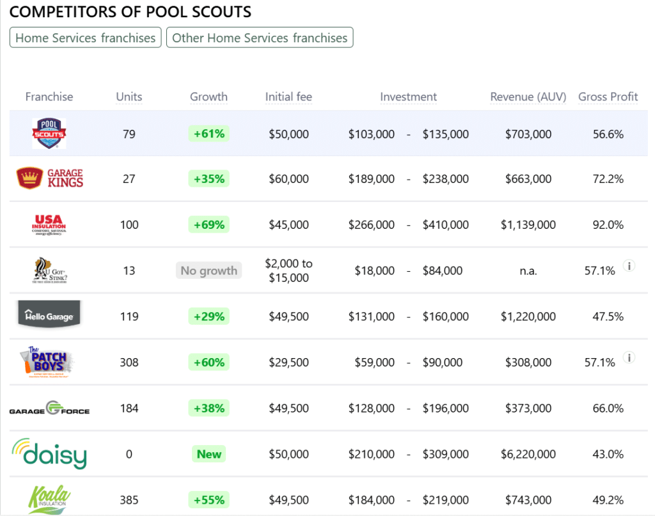Image resolution: width=655 pixels, height=516 pixels.
Task: Select the n.a. revenue cell
Action: pyautogui.click(x=528, y=271)
